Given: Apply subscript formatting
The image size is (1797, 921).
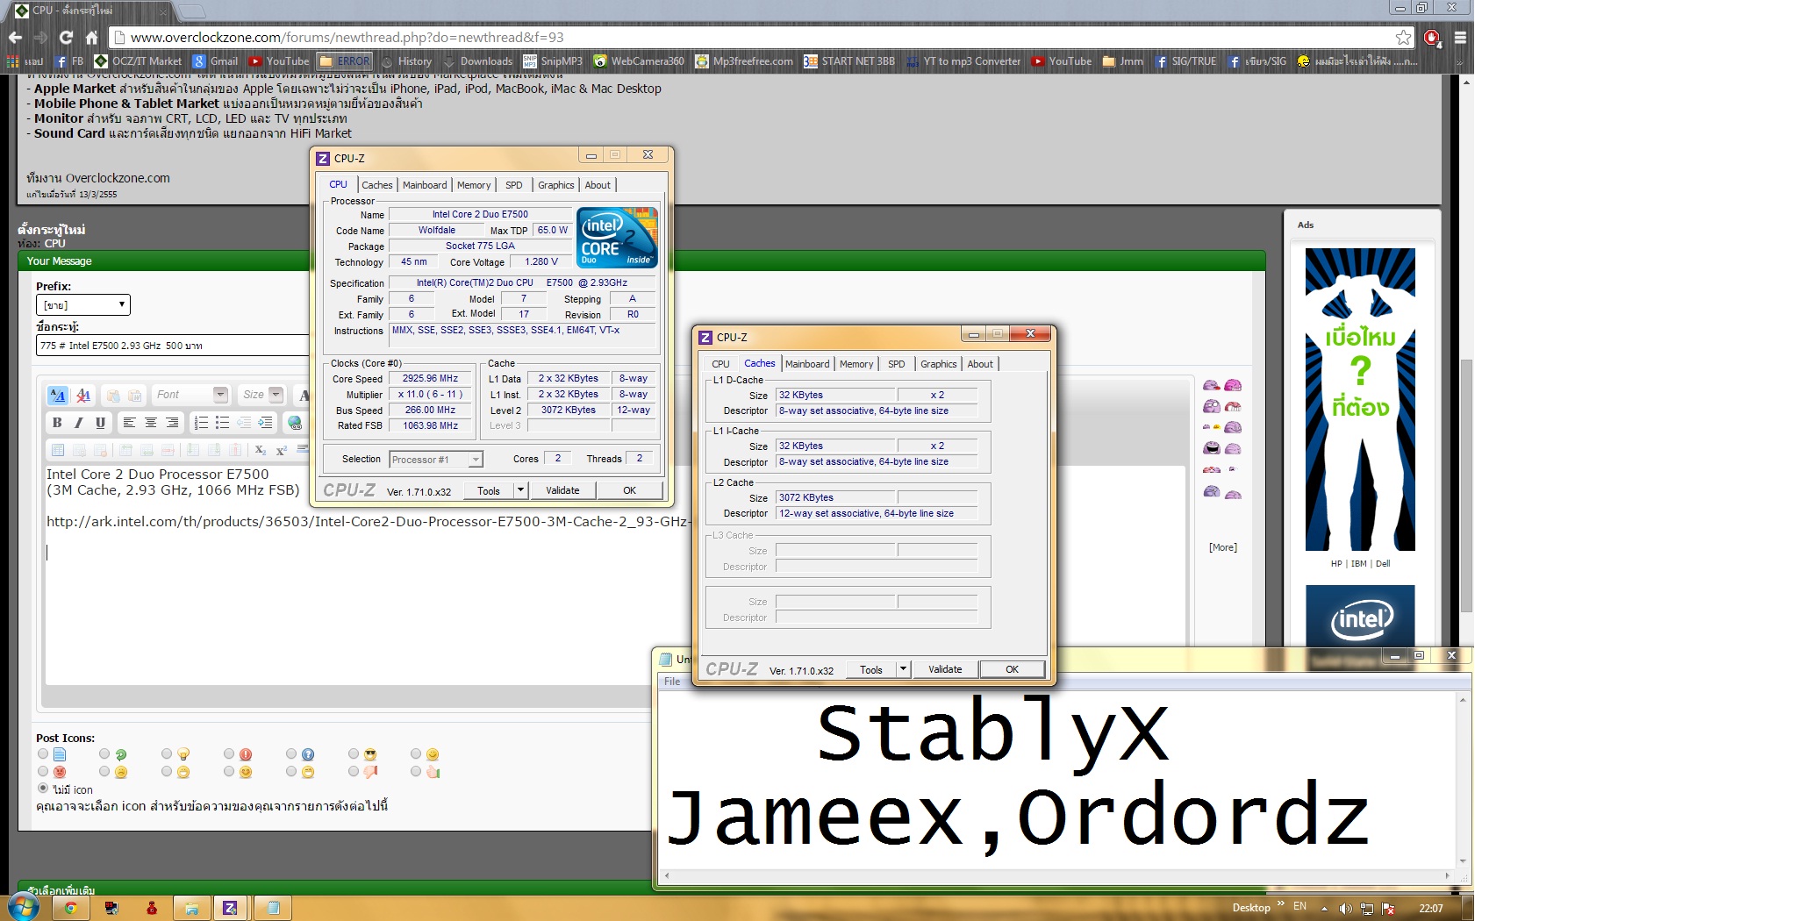Looking at the screenshot, I should [x=260, y=450].
